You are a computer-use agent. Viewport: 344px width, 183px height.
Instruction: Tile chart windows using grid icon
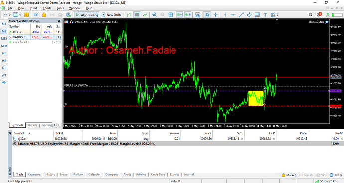(x=171, y=15)
